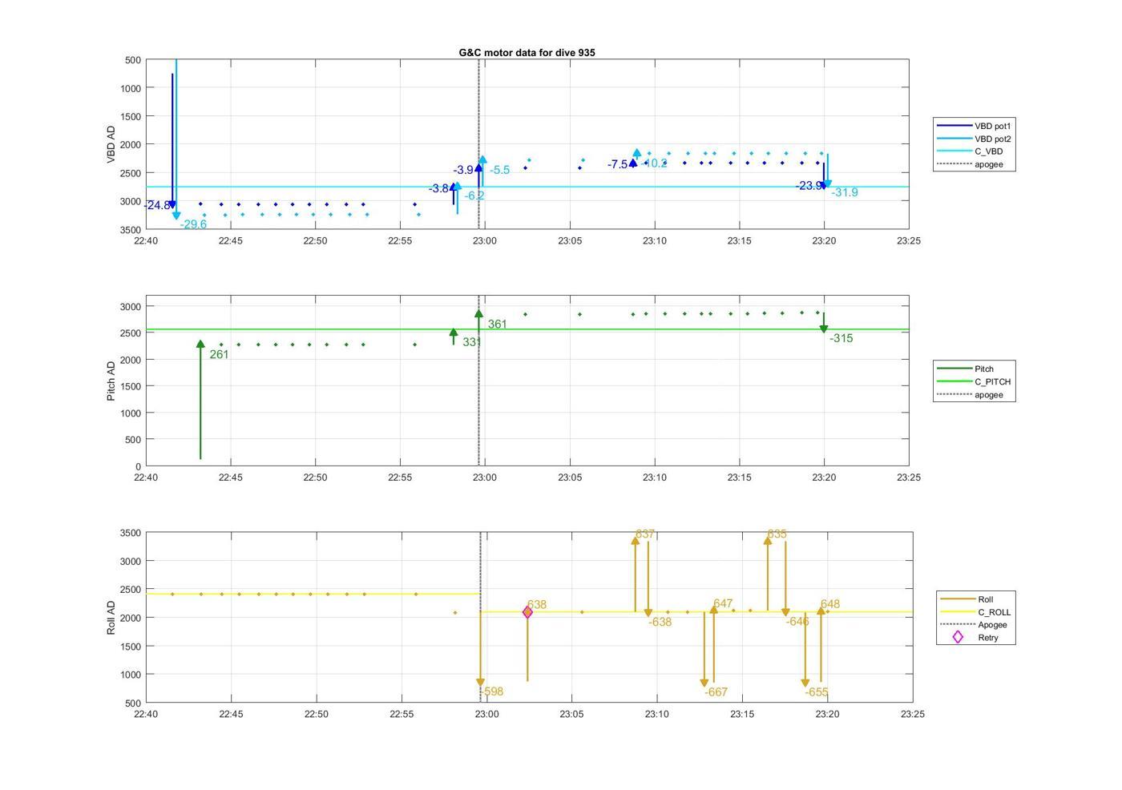Click magenta diamond Retry icon in roll legend

pos(957,638)
